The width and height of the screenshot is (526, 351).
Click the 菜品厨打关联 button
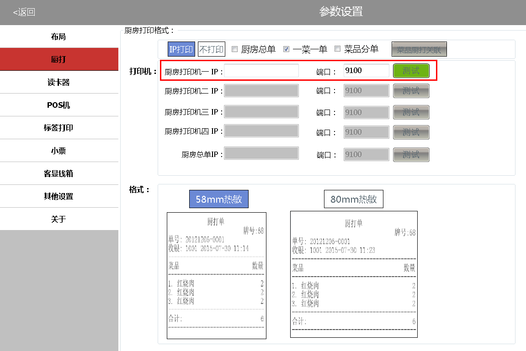click(419, 50)
